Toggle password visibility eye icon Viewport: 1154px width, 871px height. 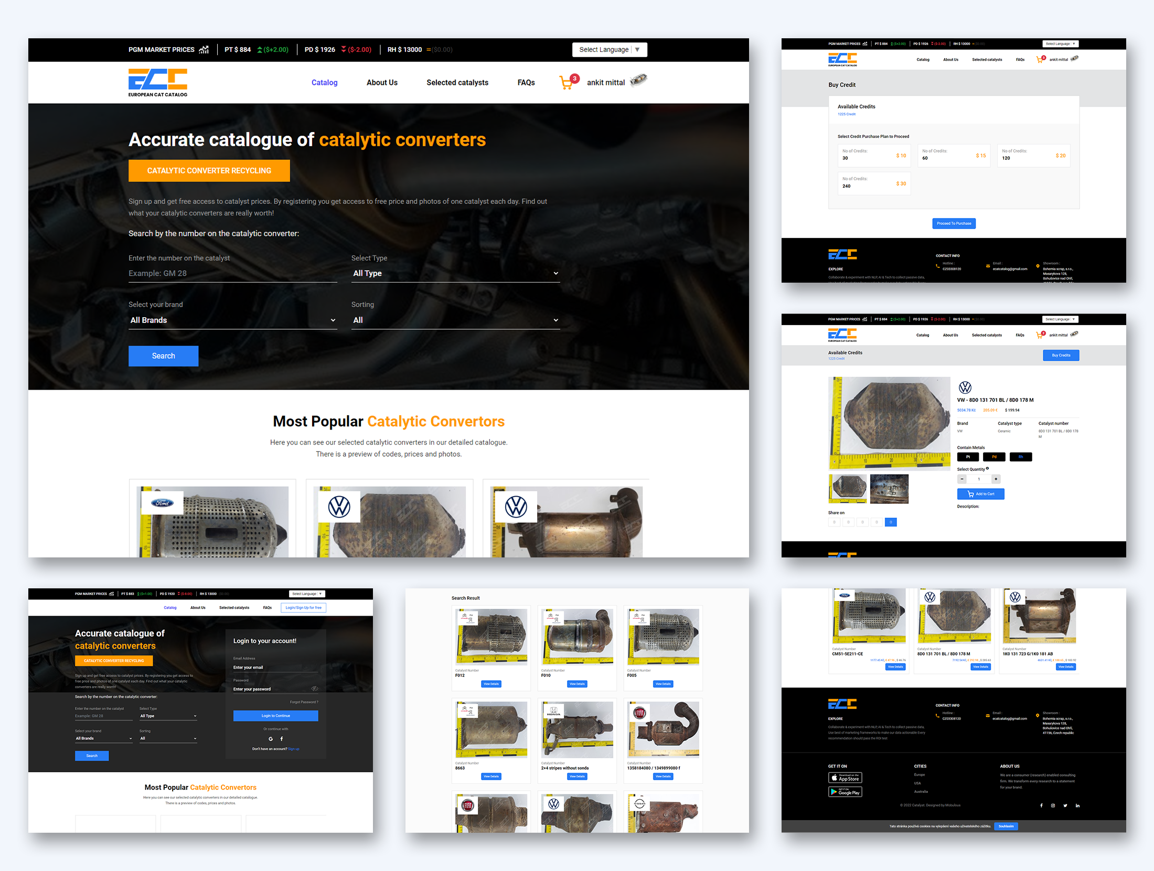coord(315,689)
